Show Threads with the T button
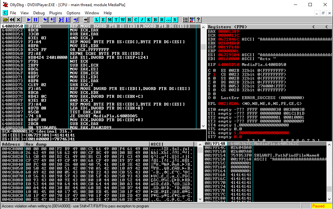The image size is (333, 209). [x=116, y=20]
